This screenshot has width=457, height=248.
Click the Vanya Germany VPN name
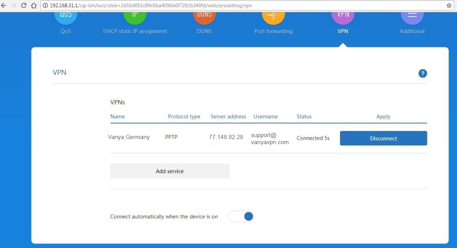[x=129, y=137]
